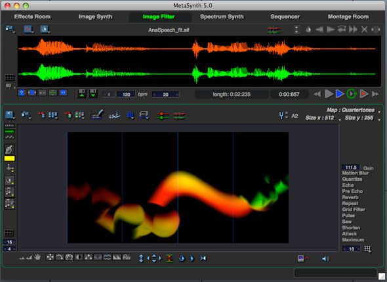
Task: Click the normalize vertical arrows icon
Action: [x=296, y=30]
